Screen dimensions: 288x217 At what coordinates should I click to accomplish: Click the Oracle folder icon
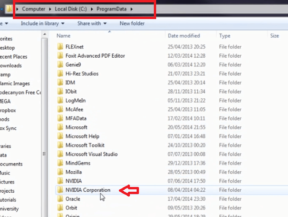click(x=60, y=199)
